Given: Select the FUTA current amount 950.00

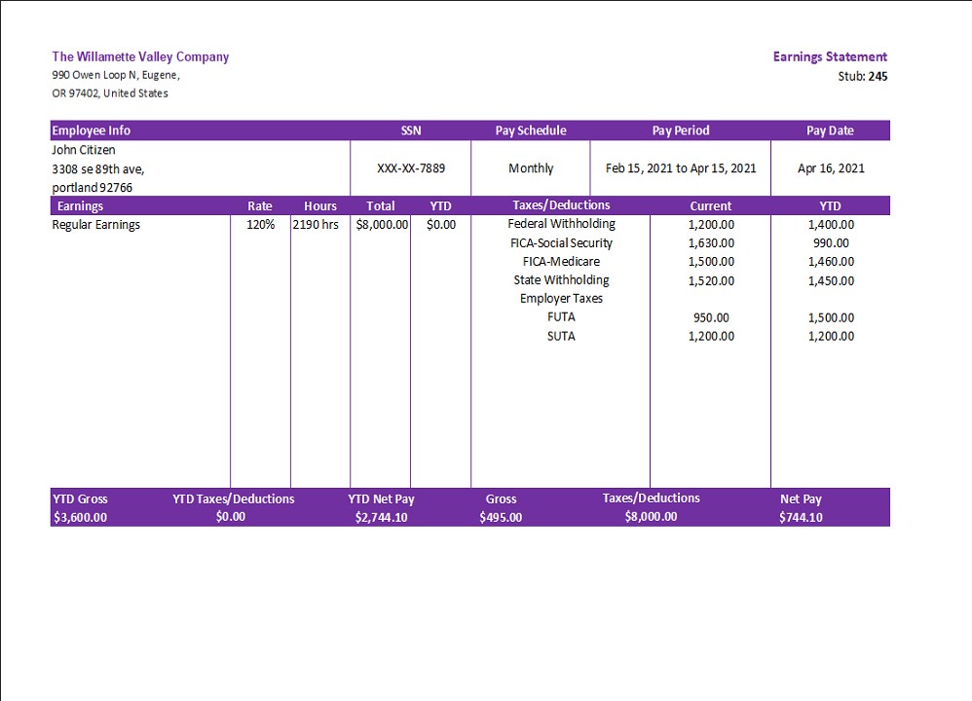Looking at the screenshot, I should 710,317.
